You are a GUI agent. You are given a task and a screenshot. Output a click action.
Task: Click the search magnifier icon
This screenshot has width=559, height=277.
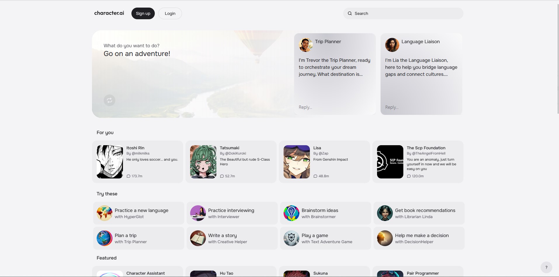point(350,13)
